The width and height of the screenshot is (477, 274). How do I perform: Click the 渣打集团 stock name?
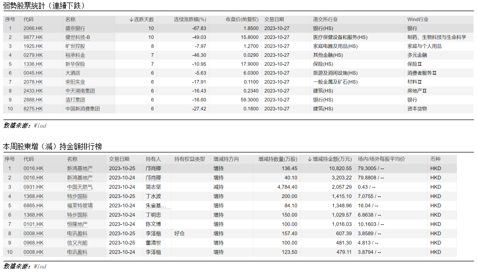[75, 100]
